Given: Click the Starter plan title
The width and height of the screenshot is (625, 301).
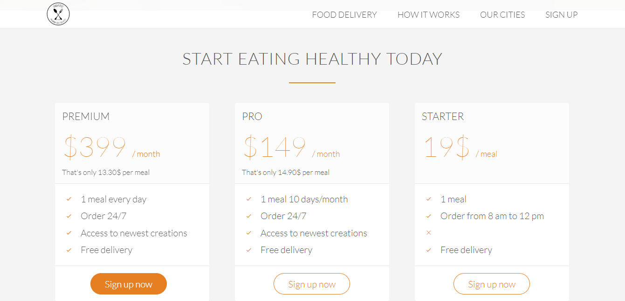Looking at the screenshot, I should tap(443, 116).
